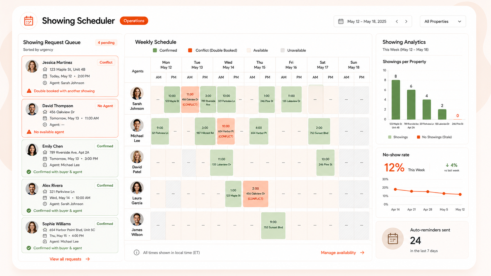Select the Sun May 18 column header
Image resolution: width=491 pixels, height=276 pixels.
coord(354,65)
